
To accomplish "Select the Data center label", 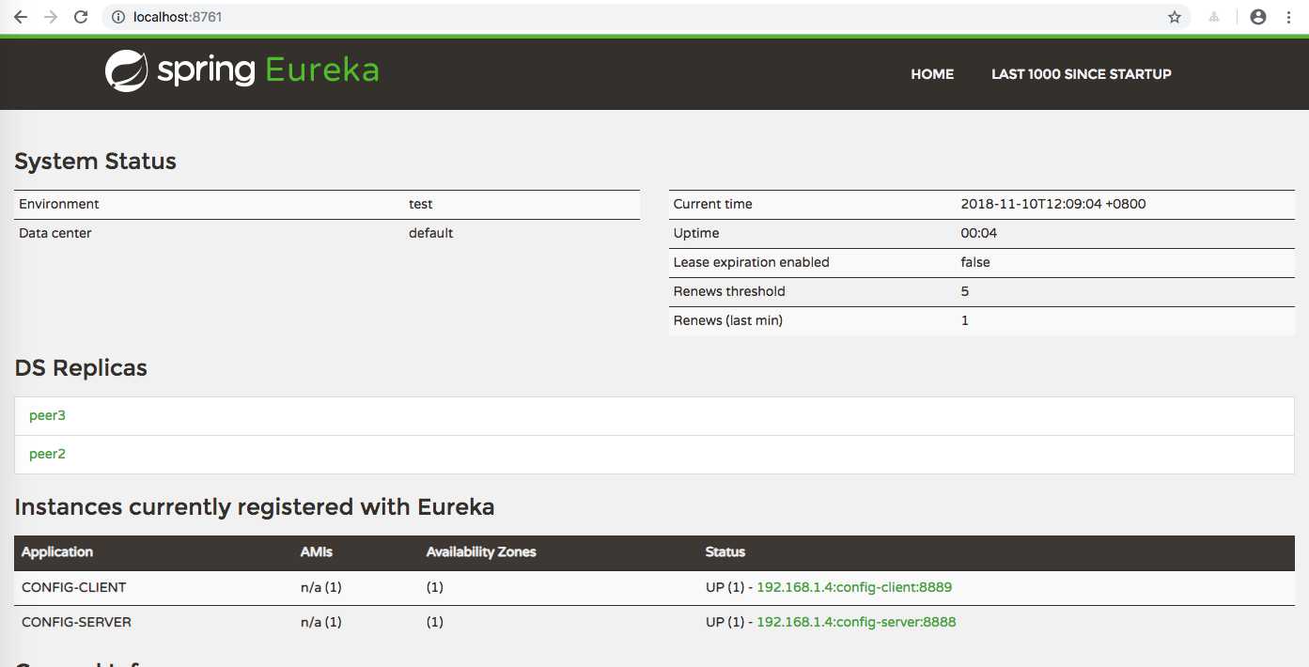I will point(55,233).
